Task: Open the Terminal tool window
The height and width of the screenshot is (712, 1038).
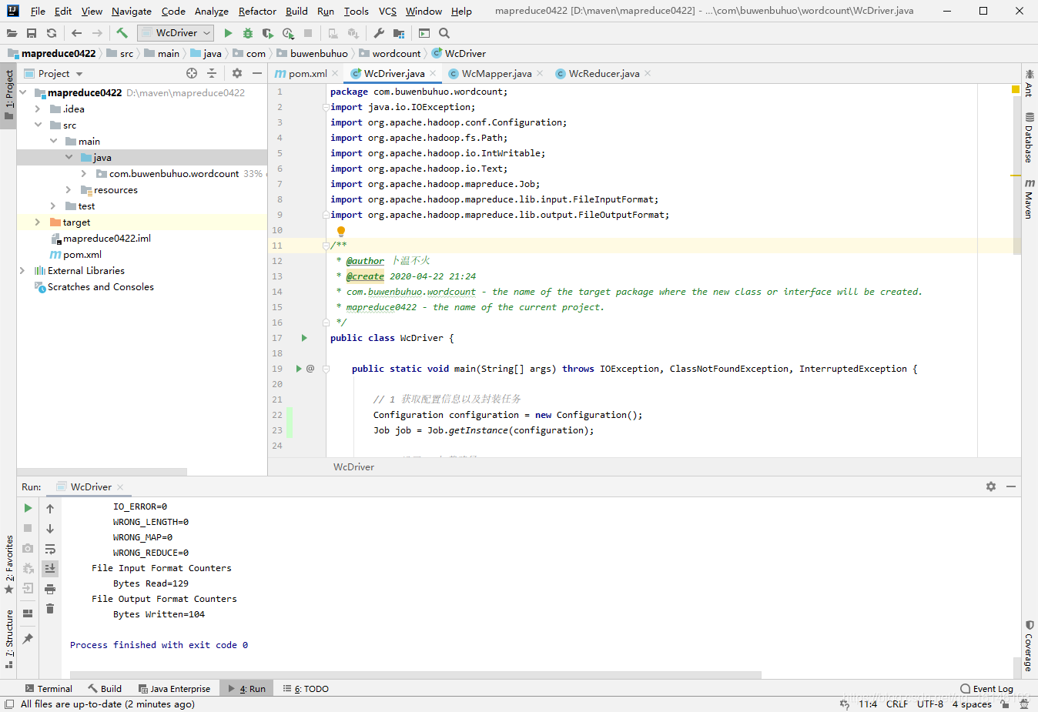Action: tap(49, 689)
